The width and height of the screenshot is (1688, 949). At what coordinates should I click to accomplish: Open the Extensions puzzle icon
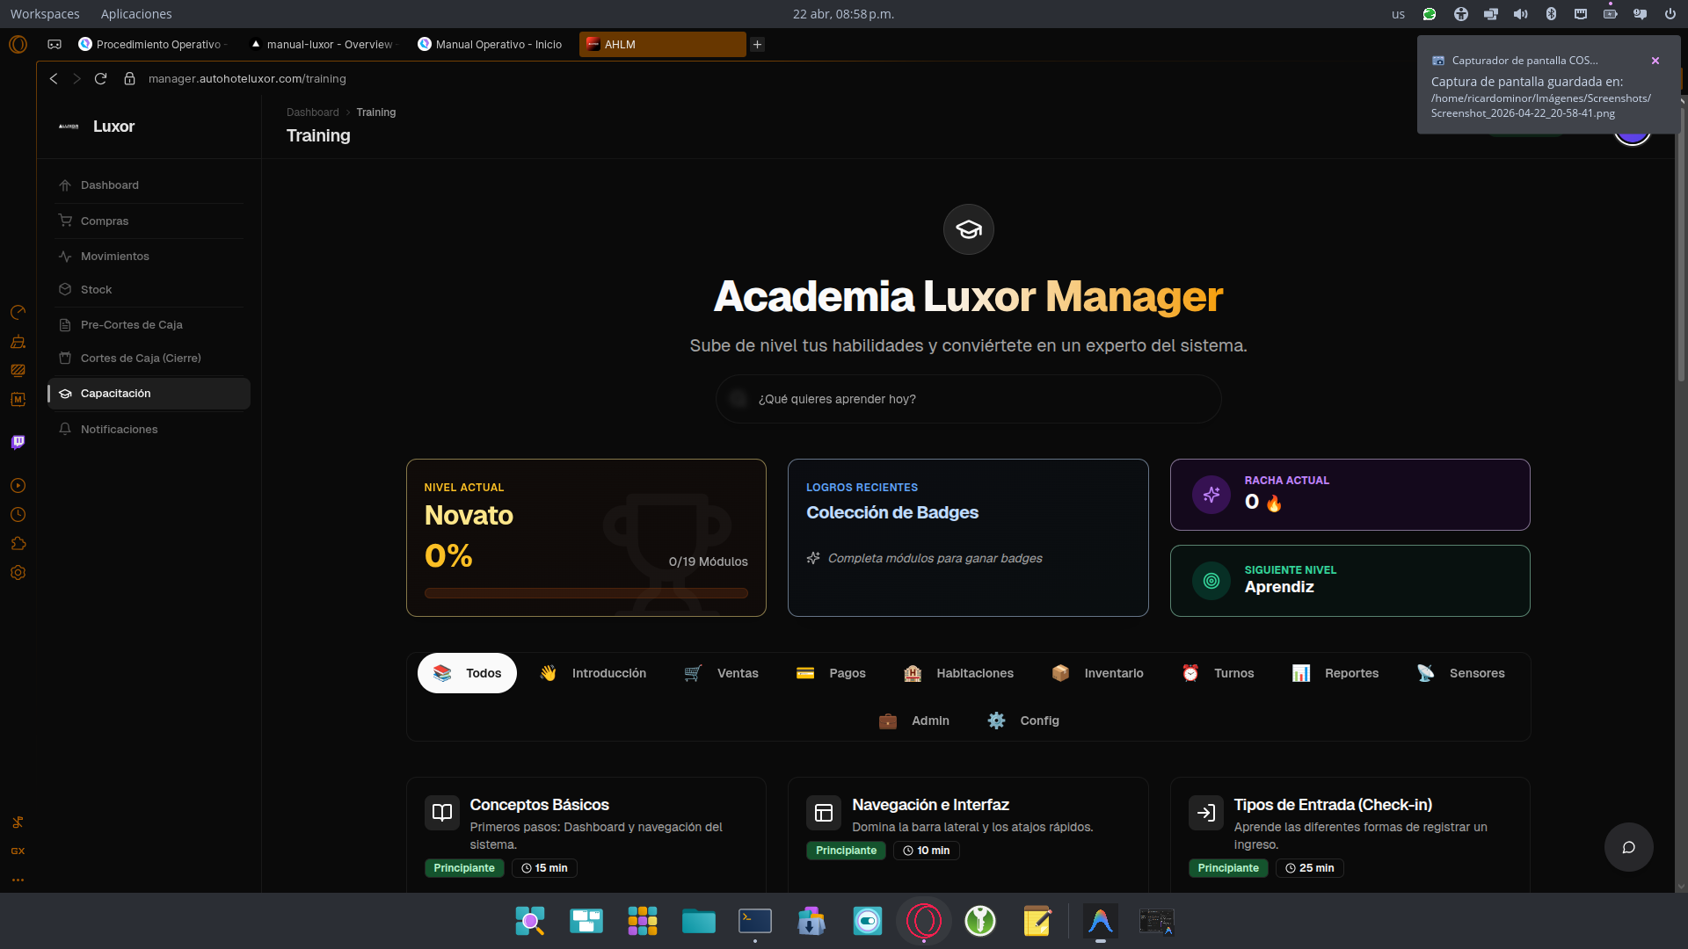point(18,544)
